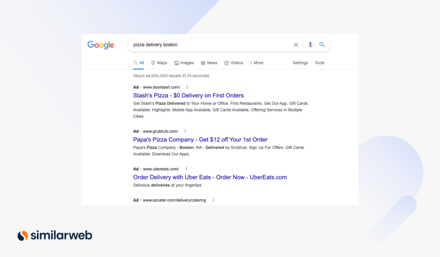Open the Tools search options
The image size is (440, 257).
point(319,63)
